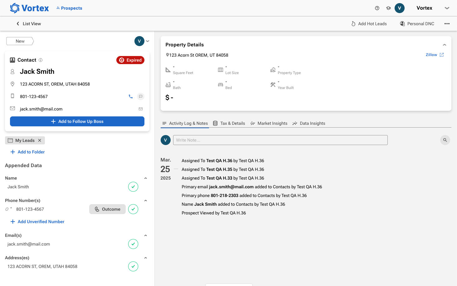Switch to Tax & Details tab
This screenshot has width=457, height=286.
coord(229,123)
